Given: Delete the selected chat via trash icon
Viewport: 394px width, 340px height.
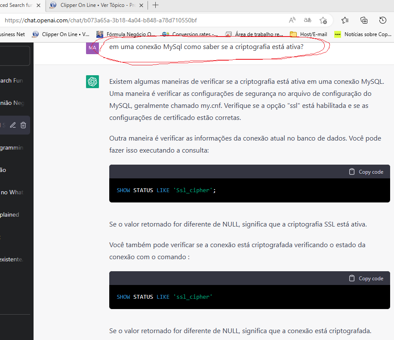Looking at the screenshot, I should (x=23, y=125).
